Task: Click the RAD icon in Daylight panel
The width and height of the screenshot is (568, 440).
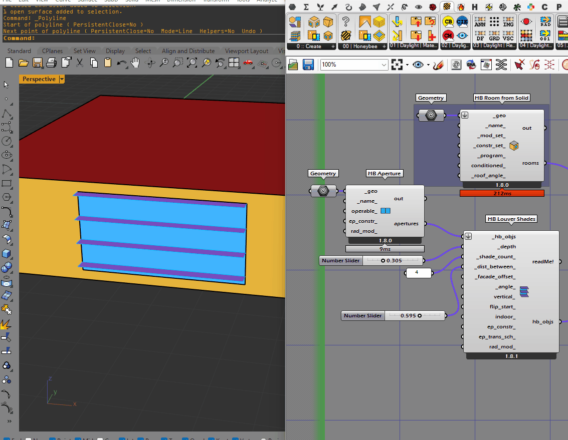Action: (x=545, y=22)
